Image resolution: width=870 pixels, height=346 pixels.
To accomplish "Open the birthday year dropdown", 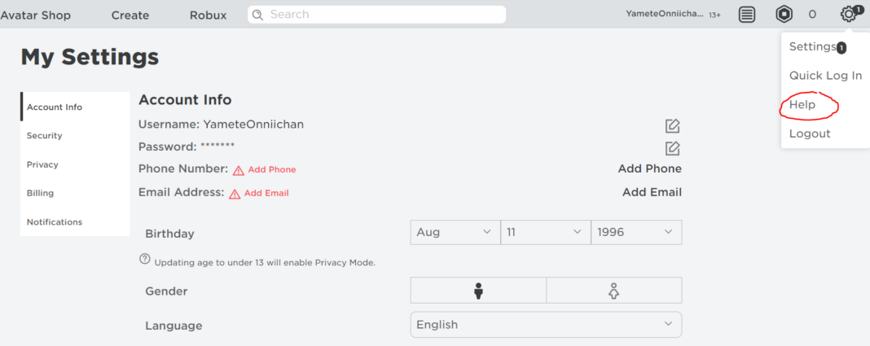I will point(636,232).
